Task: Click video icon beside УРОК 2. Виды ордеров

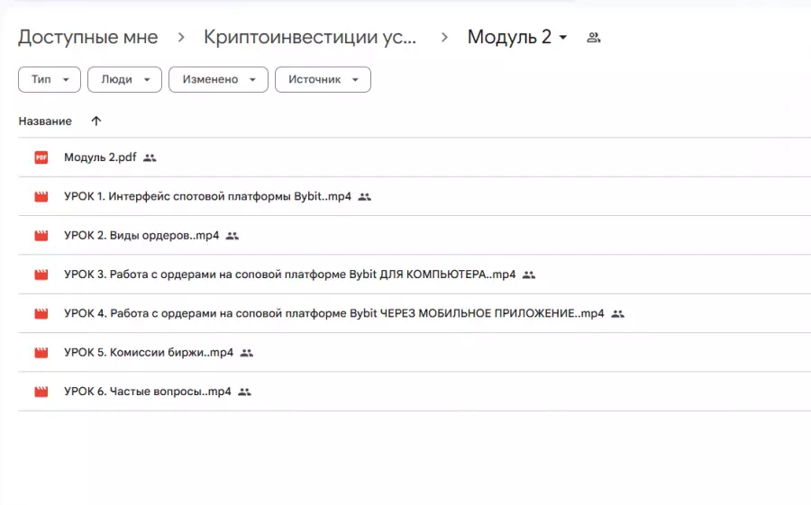Action: coord(41,236)
